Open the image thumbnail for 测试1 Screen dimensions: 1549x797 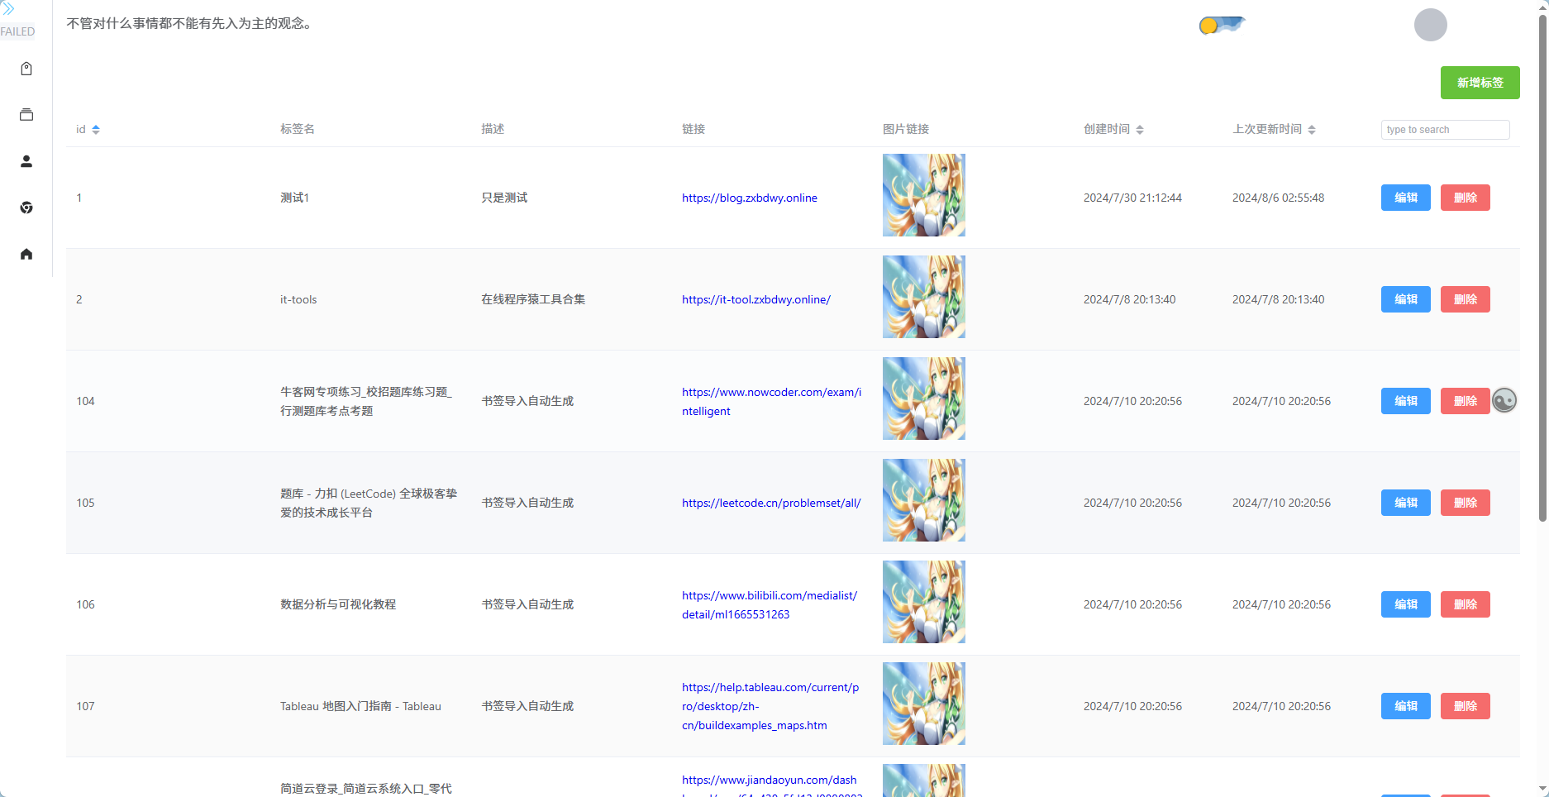pos(924,195)
